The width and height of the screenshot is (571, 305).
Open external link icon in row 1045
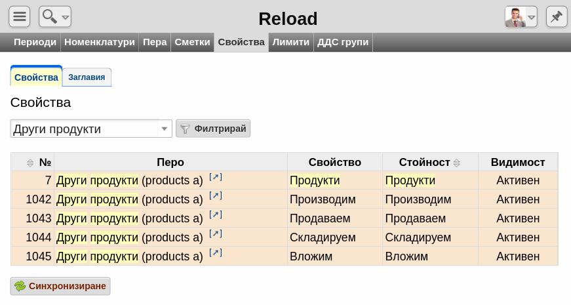point(215,253)
